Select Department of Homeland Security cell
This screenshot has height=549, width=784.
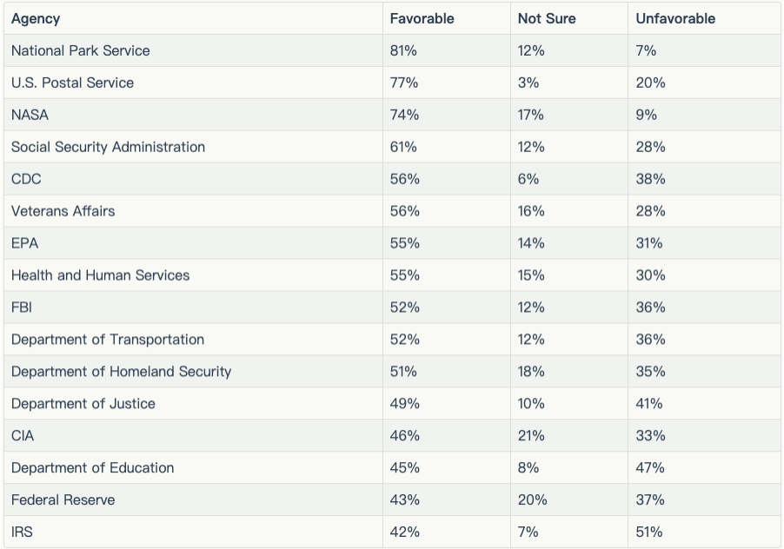[121, 372]
